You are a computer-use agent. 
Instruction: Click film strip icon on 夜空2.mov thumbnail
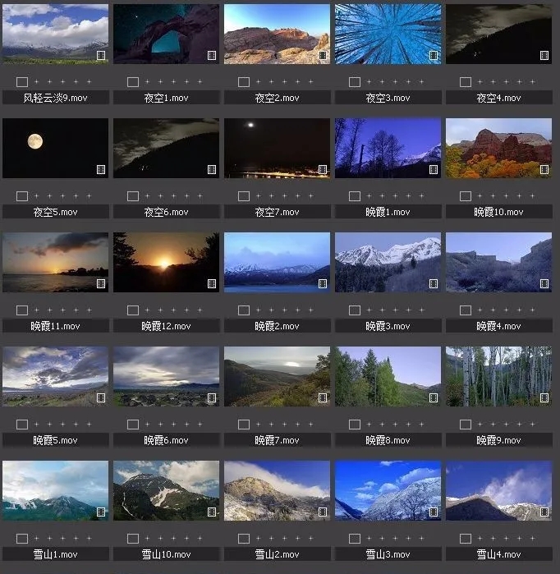(x=323, y=55)
